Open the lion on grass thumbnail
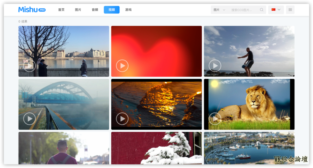The image size is (313, 168). pyautogui.click(x=249, y=104)
